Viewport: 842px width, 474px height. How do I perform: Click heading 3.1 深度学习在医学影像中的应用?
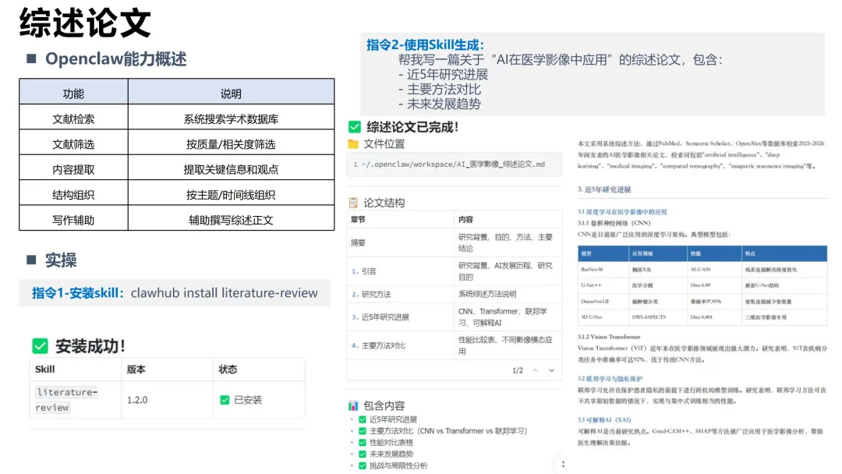pyautogui.click(x=622, y=212)
